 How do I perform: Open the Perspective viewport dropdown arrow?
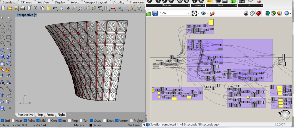[x=36, y=15]
